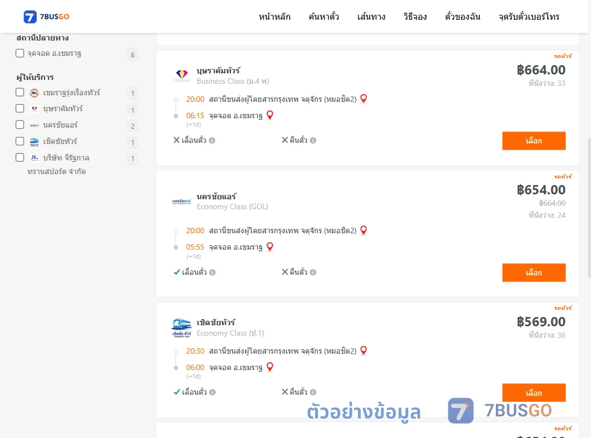Viewport: 591px width, 438px height.
Task: Check the บุษราคัมทัวร์ operator filter
Action: pos(20,108)
